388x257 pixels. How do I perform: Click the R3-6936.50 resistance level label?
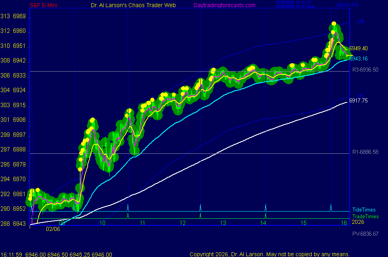[x=365, y=70]
